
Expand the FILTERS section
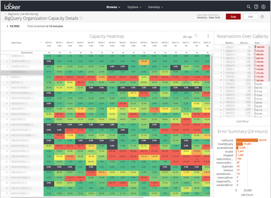coord(13,26)
